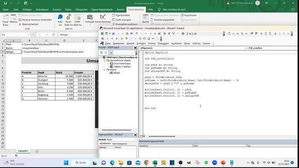The width and height of the screenshot is (299, 168).
Task: Click the insert function fx icon
Action: click(x=54, y=35)
